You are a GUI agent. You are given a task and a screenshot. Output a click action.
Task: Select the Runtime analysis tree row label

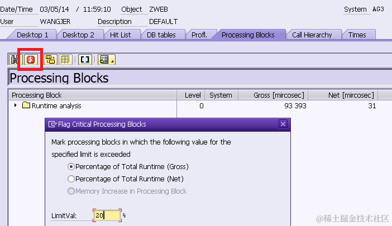click(x=56, y=106)
